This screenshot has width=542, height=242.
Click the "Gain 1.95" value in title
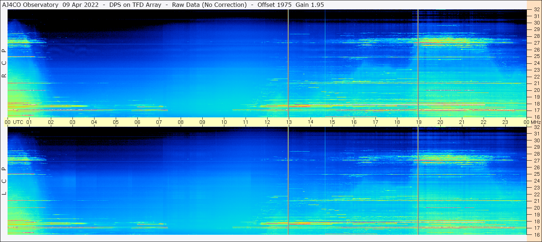(309, 5)
